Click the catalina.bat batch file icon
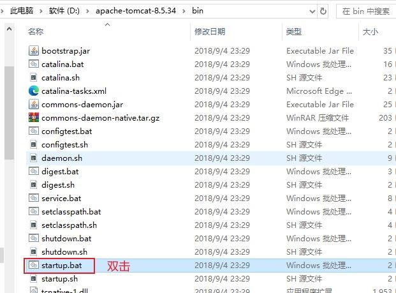Viewport: 396px width, 293px height. [34, 64]
